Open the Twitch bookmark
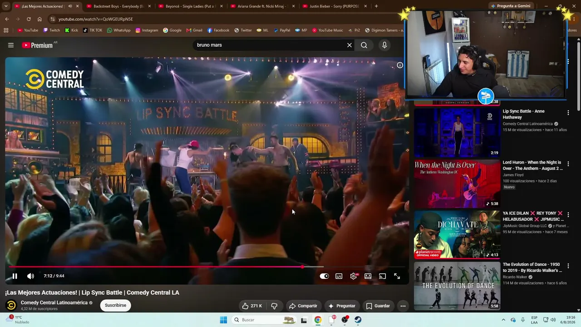 pyautogui.click(x=51, y=30)
